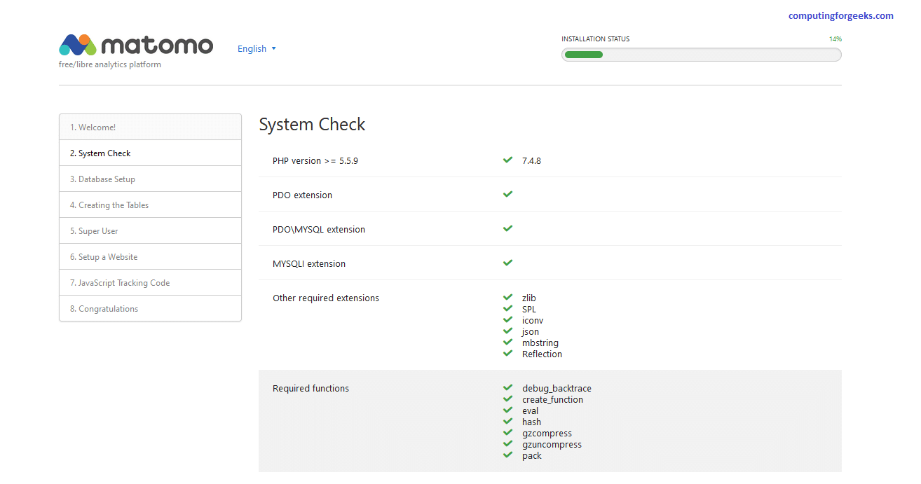Click the 'PDO extension' label

[302, 195]
